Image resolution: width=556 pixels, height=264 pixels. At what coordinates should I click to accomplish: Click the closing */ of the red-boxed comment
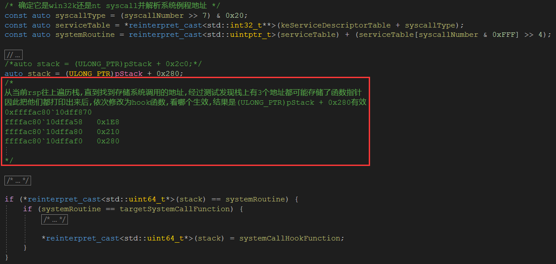(9, 160)
